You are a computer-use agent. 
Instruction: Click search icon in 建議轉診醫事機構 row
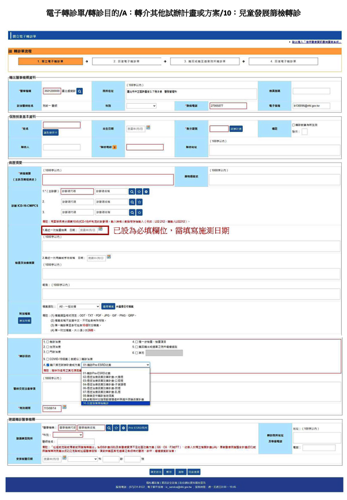tap(109, 428)
